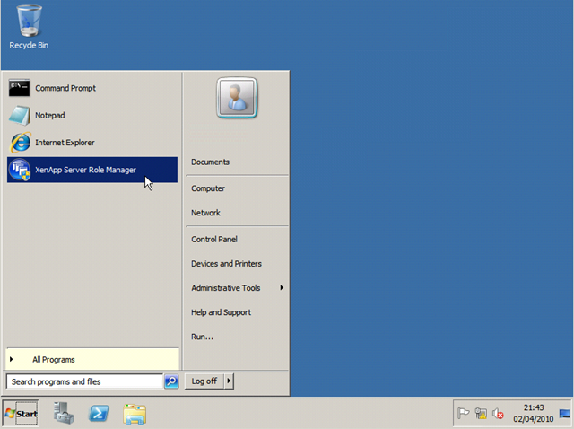This screenshot has height=429, width=574.
Task: Open Devices and Printers
Action: 226,264
